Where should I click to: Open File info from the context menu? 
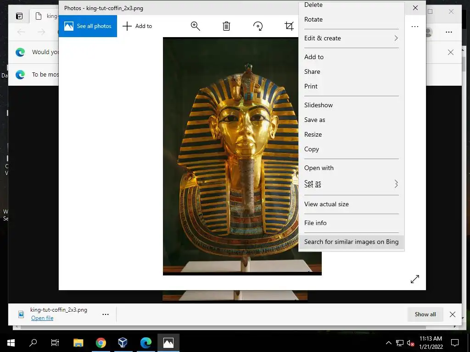pyautogui.click(x=352, y=223)
